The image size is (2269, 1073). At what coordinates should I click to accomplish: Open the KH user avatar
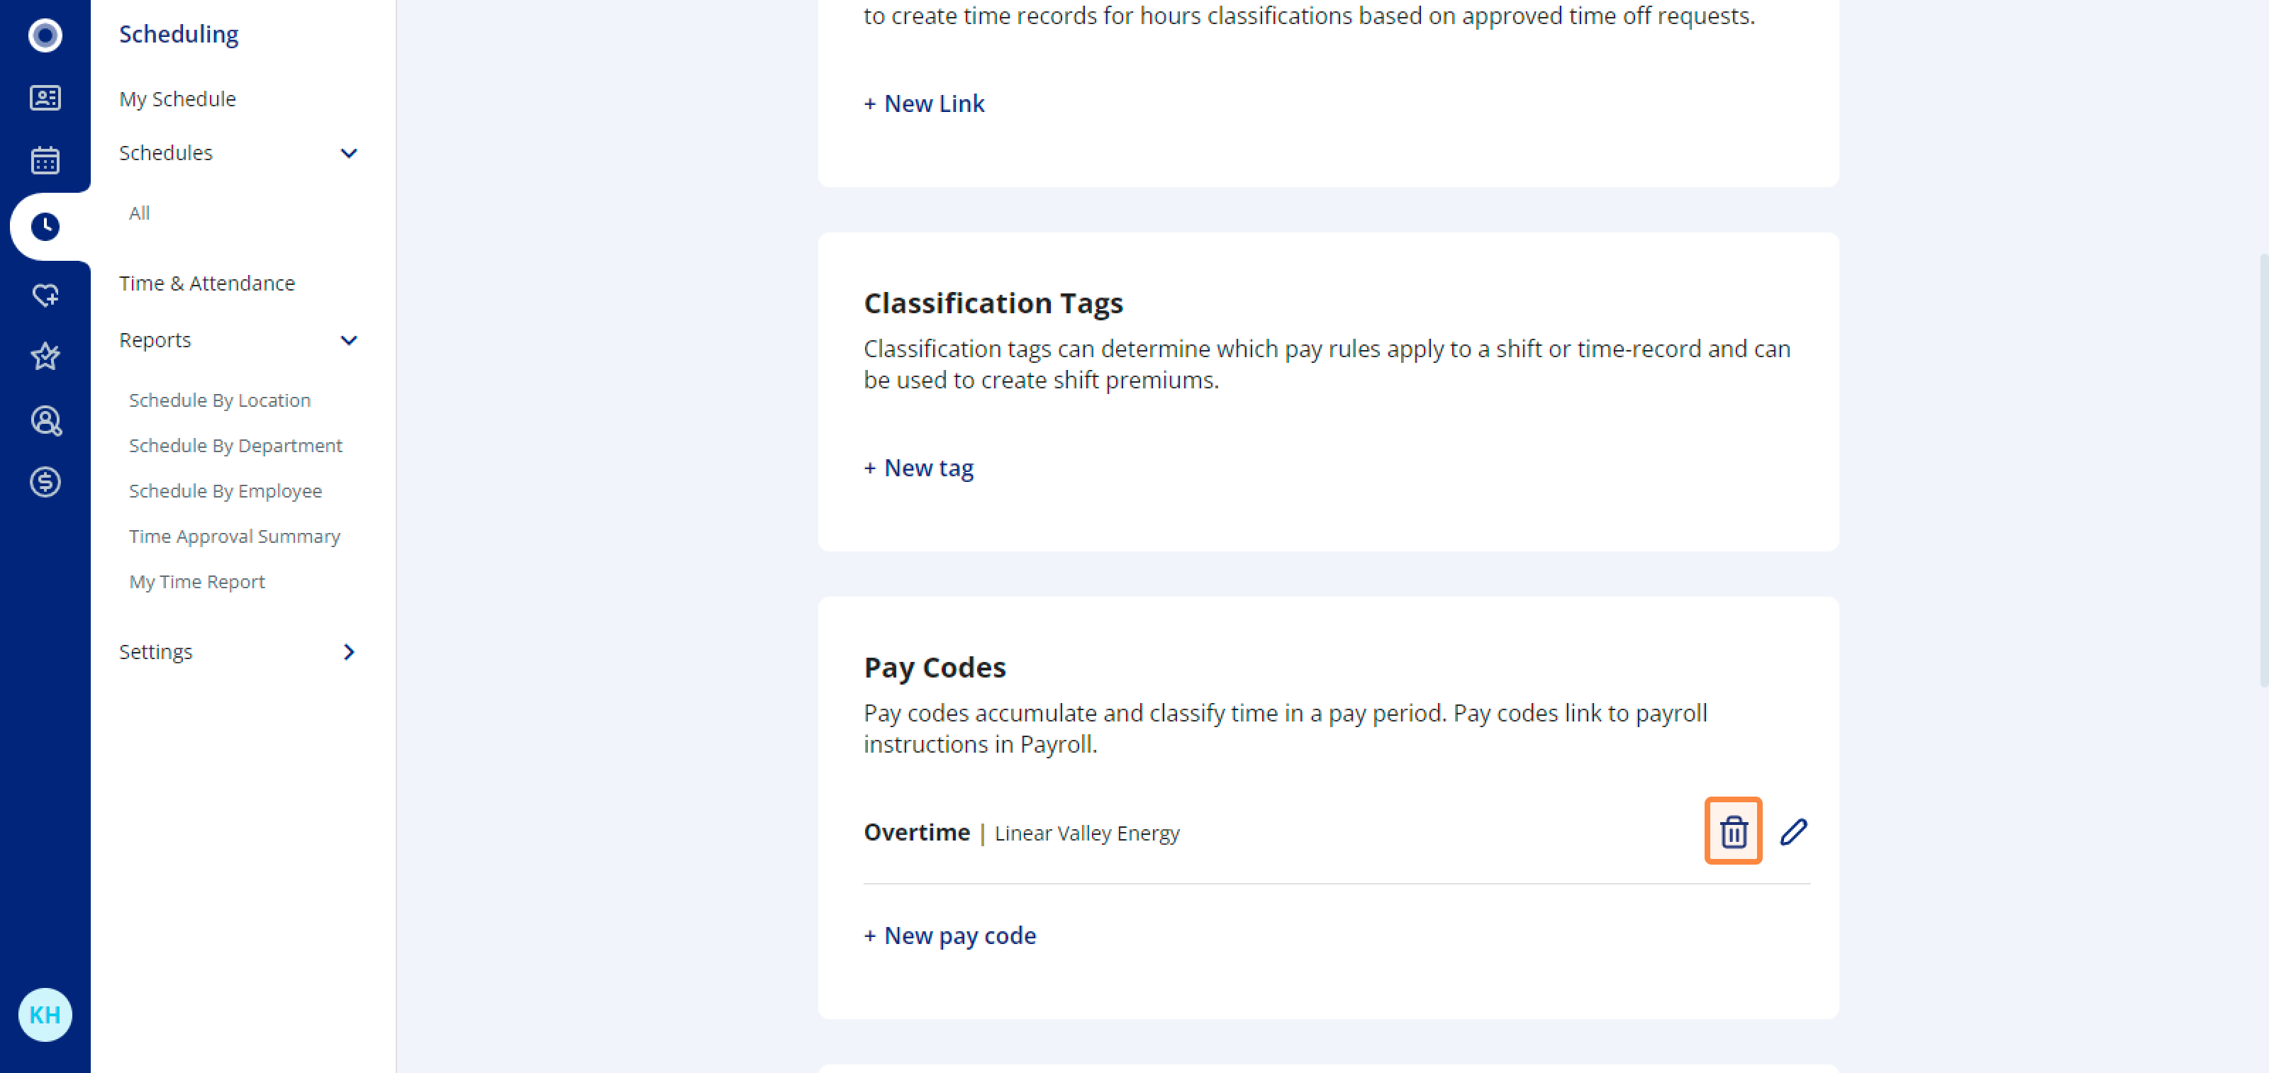pos(45,1014)
